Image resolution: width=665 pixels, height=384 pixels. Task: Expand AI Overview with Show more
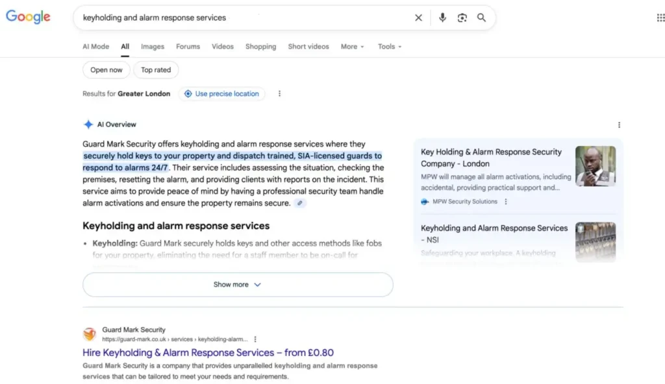pyautogui.click(x=238, y=284)
